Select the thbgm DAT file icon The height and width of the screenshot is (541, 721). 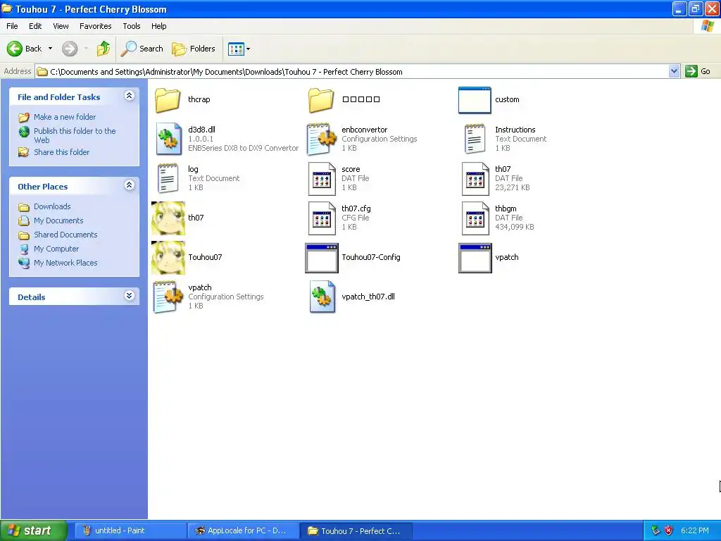point(475,218)
